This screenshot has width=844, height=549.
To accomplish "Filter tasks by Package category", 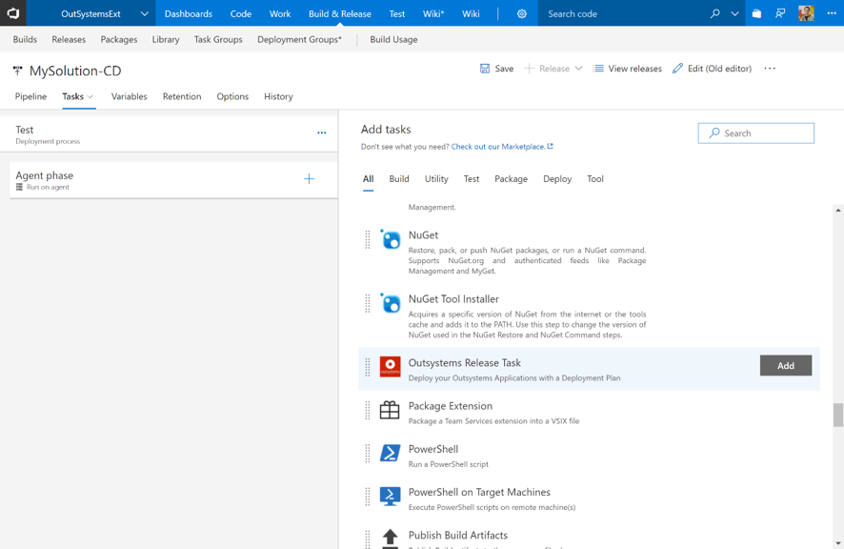I will point(511,179).
